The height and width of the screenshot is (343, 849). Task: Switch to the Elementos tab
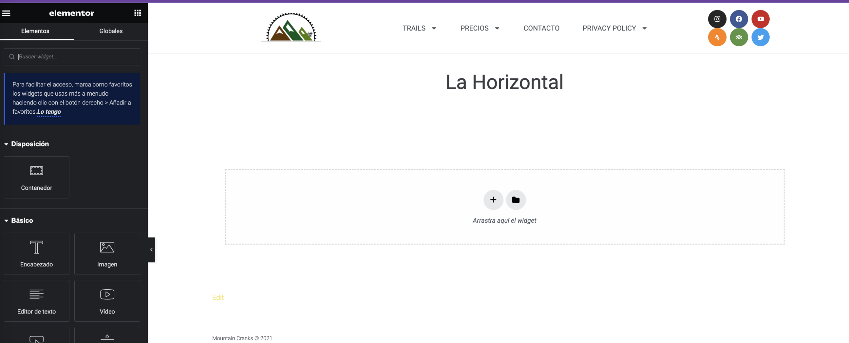pos(35,31)
